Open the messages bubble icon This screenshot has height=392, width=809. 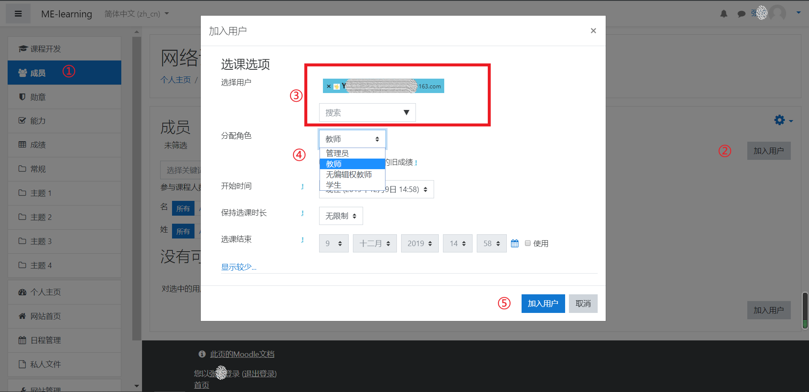(x=741, y=14)
